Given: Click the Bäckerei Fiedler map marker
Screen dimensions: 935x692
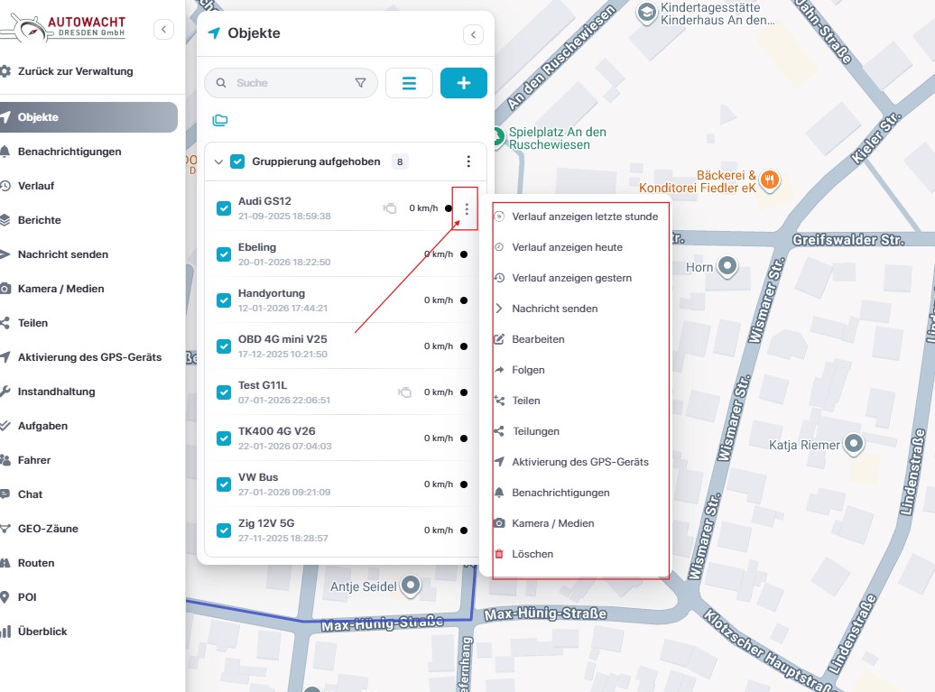Looking at the screenshot, I should click(769, 179).
